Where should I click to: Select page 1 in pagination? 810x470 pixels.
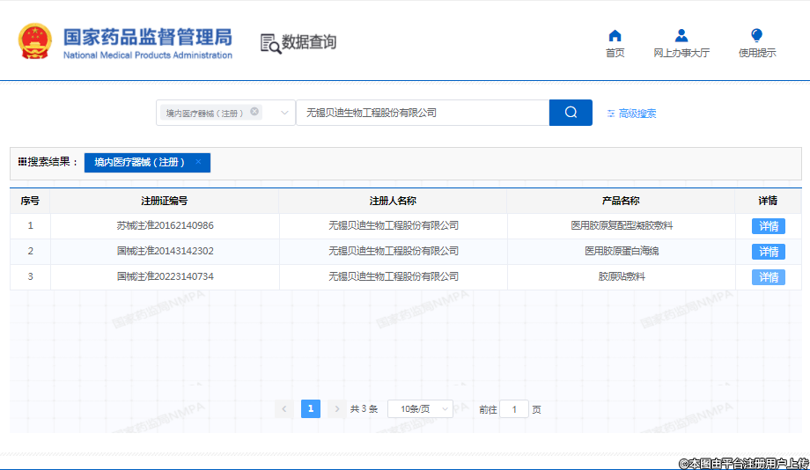[310, 409]
